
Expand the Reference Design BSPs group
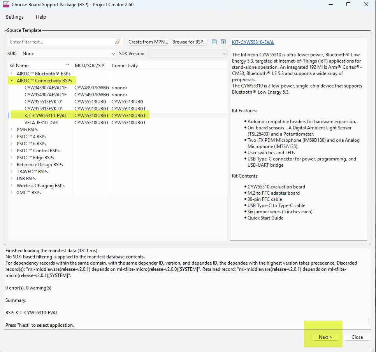(12, 164)
